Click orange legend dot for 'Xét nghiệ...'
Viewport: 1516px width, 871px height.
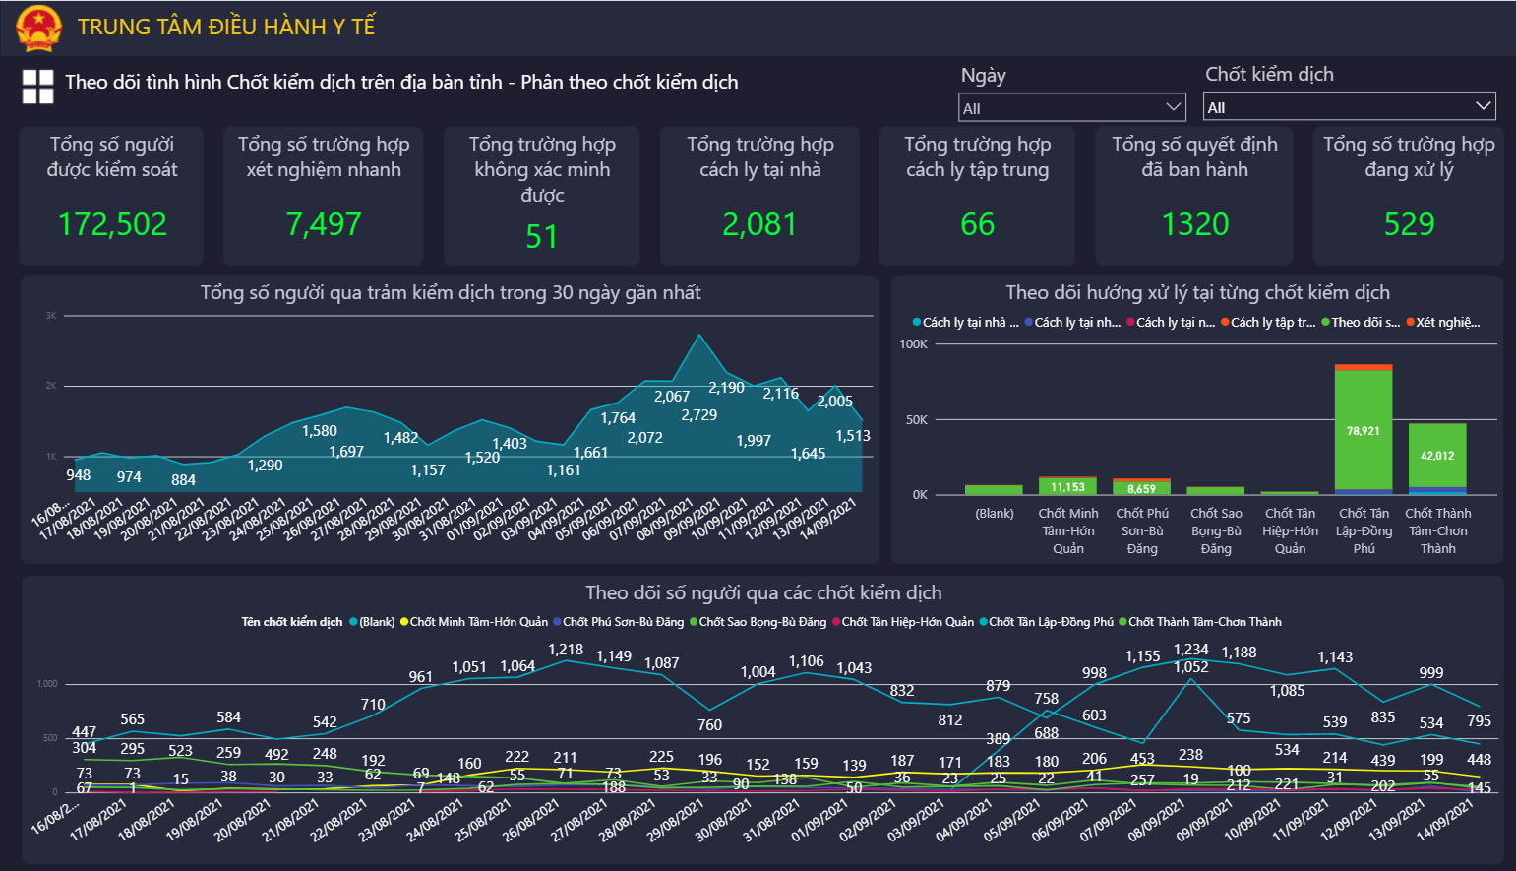[x=1410, y=323]
